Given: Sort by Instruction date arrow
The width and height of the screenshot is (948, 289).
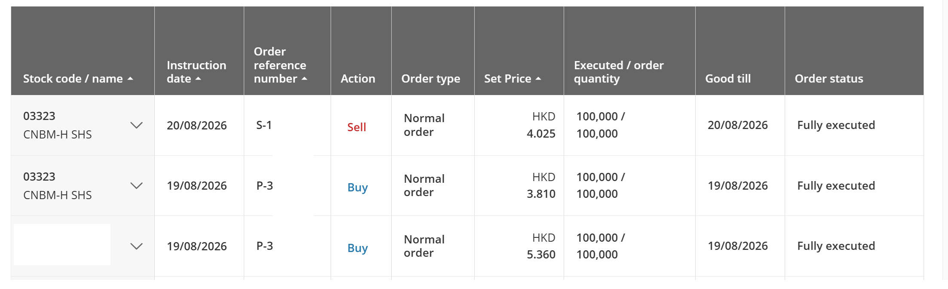Looking at the screenshot, I should tap(198, 79).
